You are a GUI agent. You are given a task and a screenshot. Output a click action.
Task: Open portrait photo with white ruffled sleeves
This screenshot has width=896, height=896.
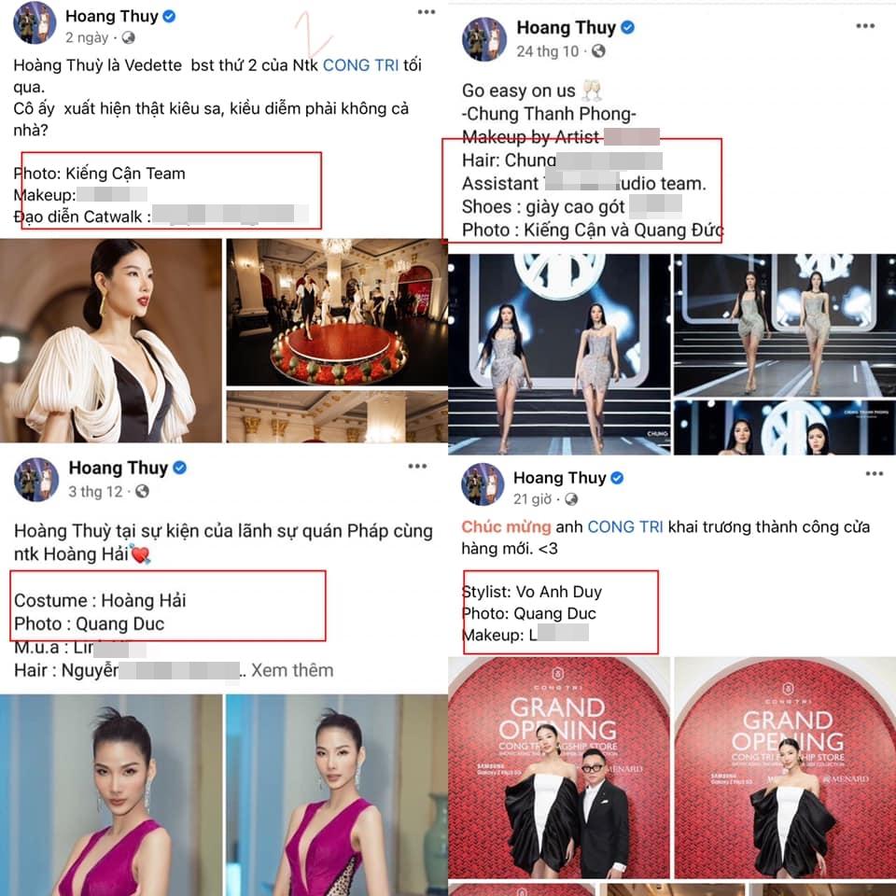[x=111, y=341]
